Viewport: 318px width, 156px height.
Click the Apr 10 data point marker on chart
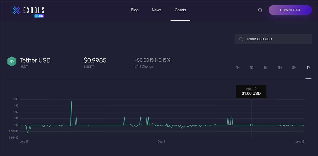[251, 125]
